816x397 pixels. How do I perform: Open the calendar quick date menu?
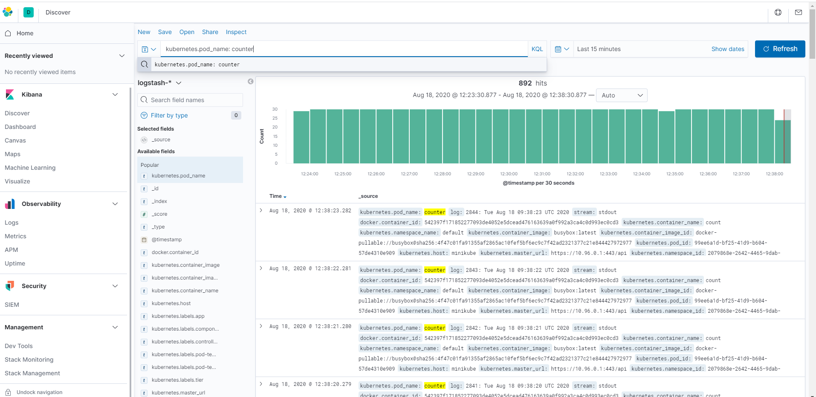(562, 49)
